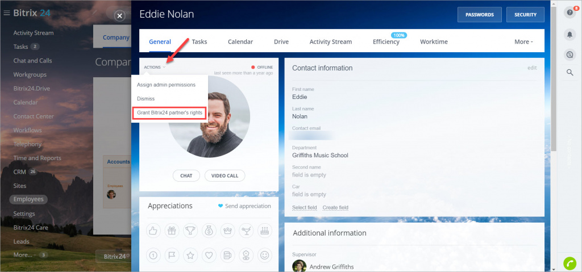Viewport: 582px width, 272px height.
Task: Give the heart appreciation
Action: (209, 255)
